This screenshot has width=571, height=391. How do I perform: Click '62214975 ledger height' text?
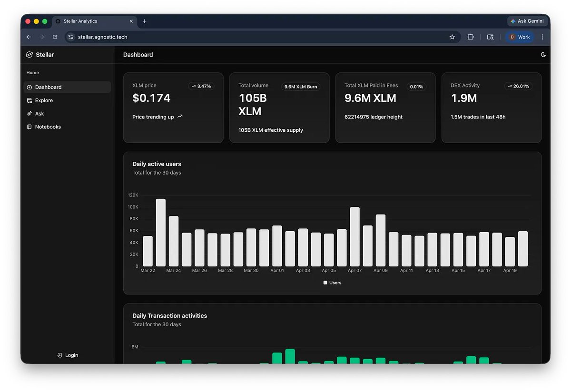[374, 117]
